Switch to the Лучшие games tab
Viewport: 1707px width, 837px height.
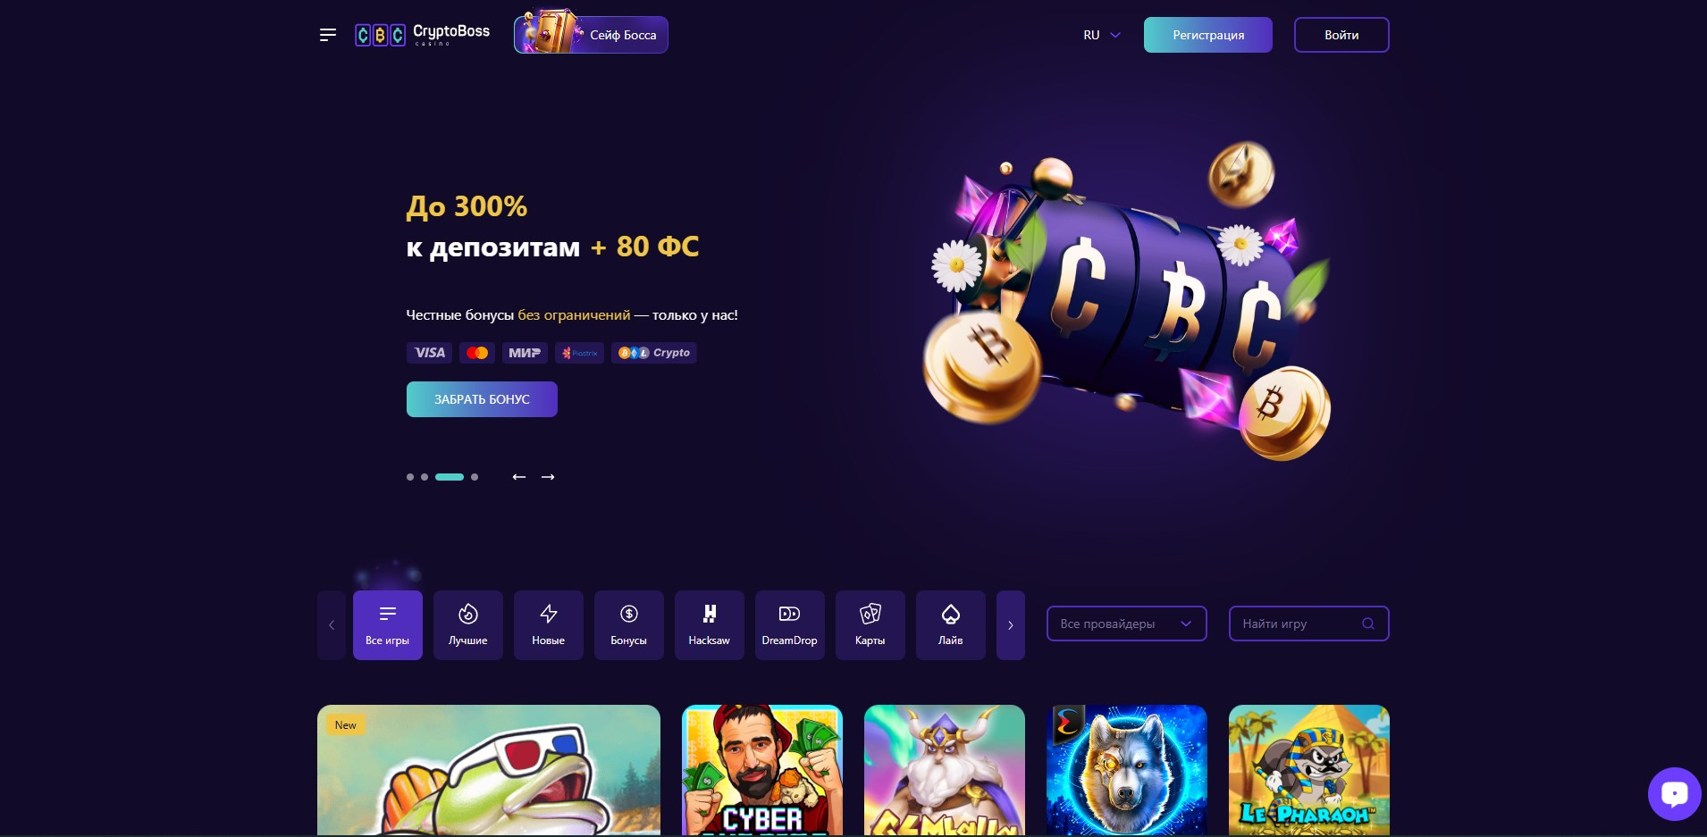coord(468,625)
